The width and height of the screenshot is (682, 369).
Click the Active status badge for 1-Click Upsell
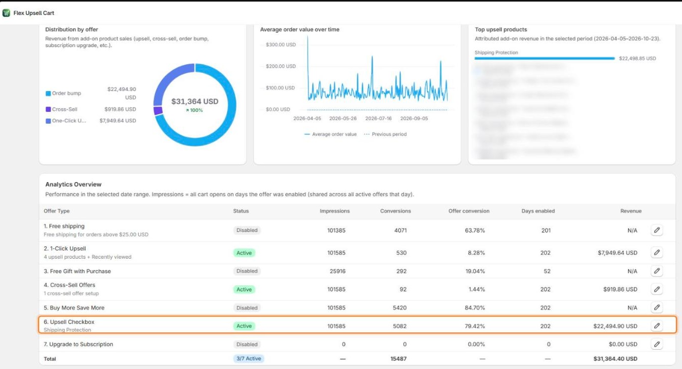pos(244,253)
